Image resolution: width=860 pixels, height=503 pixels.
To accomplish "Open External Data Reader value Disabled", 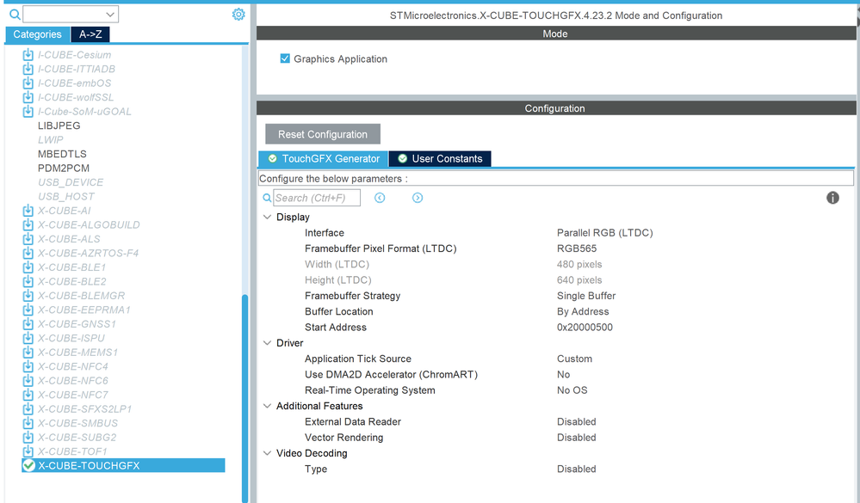I will point(577,422).
